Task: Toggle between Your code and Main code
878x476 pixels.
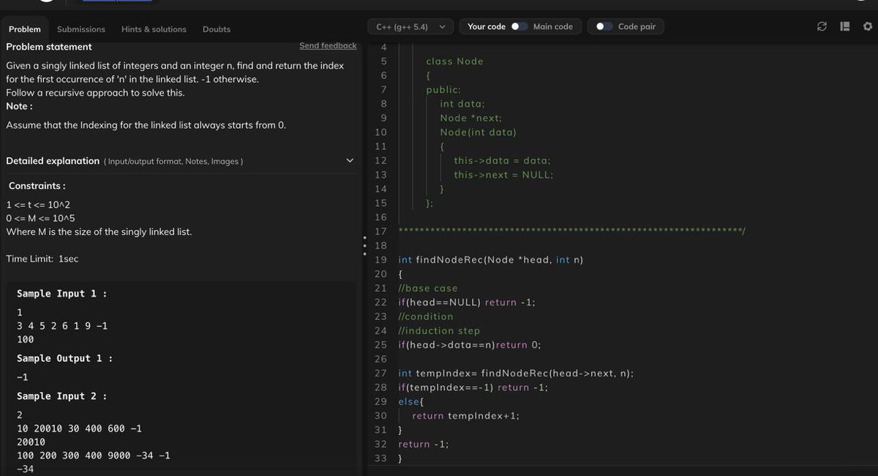Action: tap(519, 26)
